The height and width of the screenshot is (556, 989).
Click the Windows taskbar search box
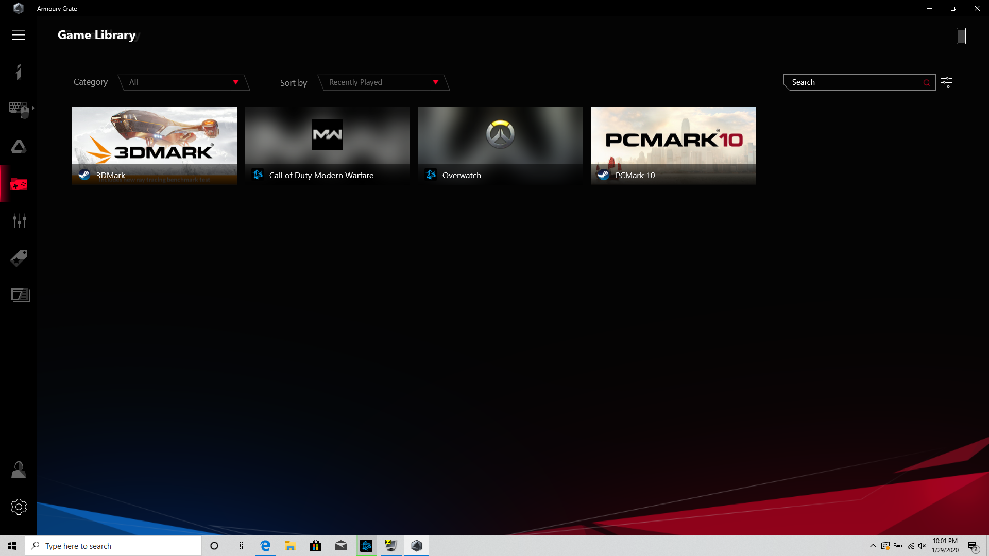113,546
